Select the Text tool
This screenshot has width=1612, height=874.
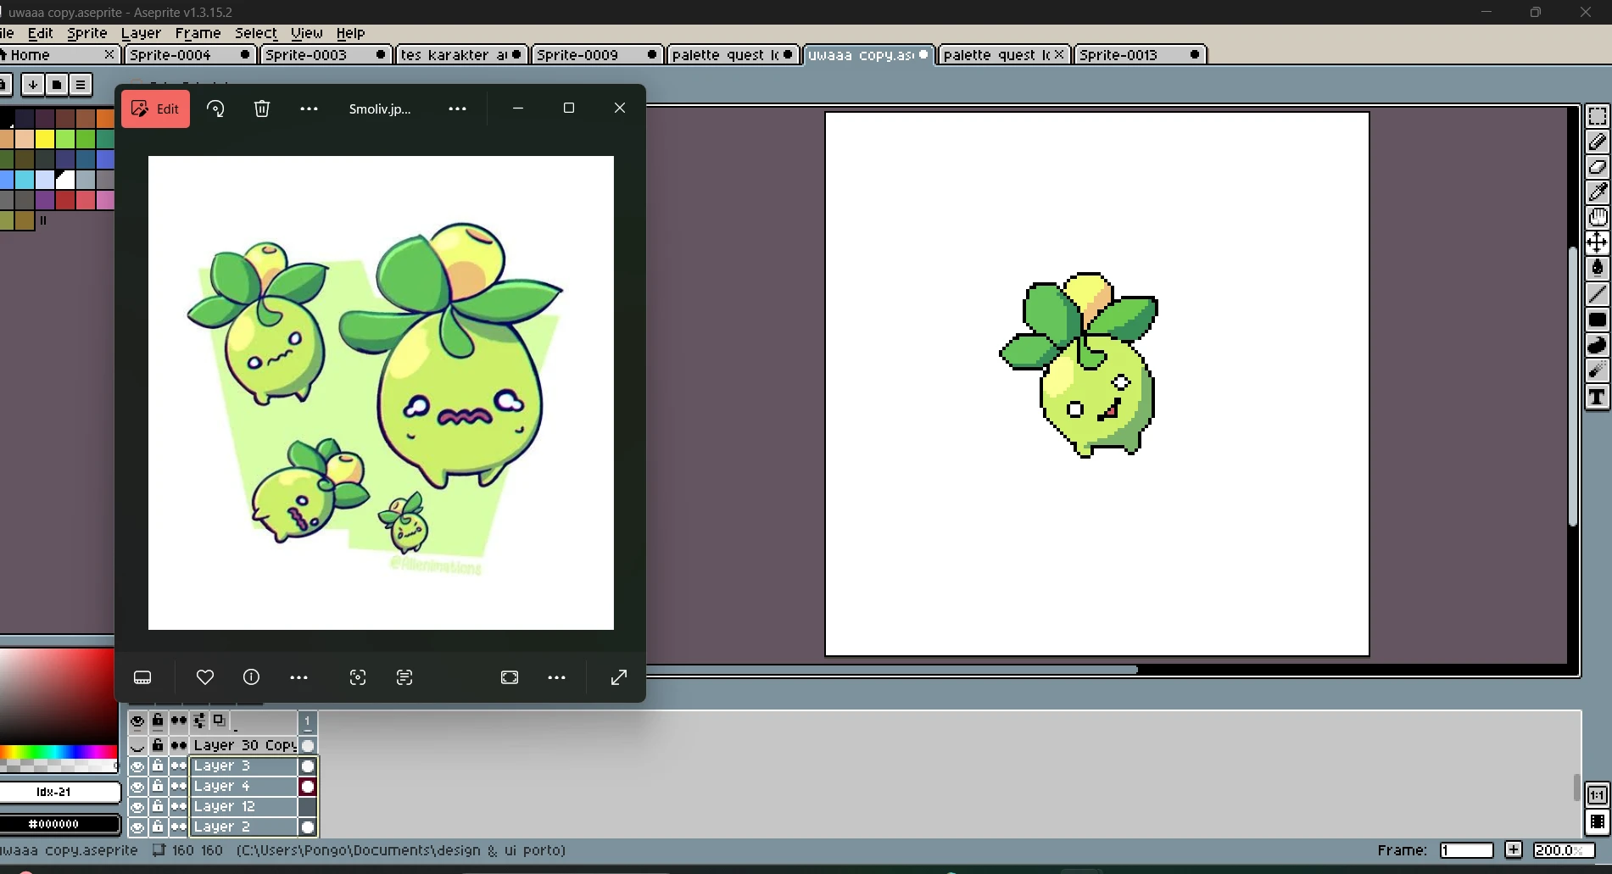tap(1598, 397)
